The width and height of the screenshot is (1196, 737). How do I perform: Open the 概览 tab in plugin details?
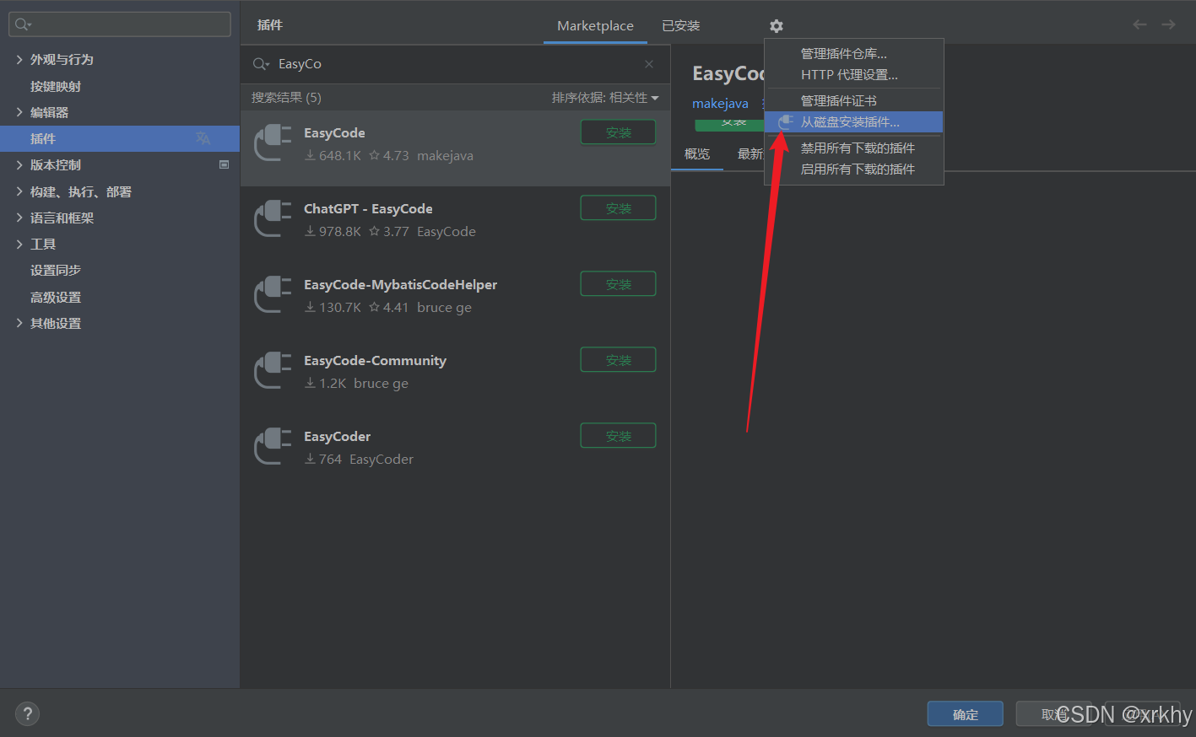pos(697,153)
